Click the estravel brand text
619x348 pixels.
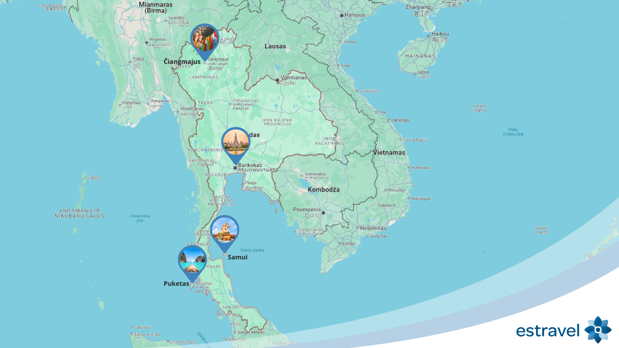[548, 331]
